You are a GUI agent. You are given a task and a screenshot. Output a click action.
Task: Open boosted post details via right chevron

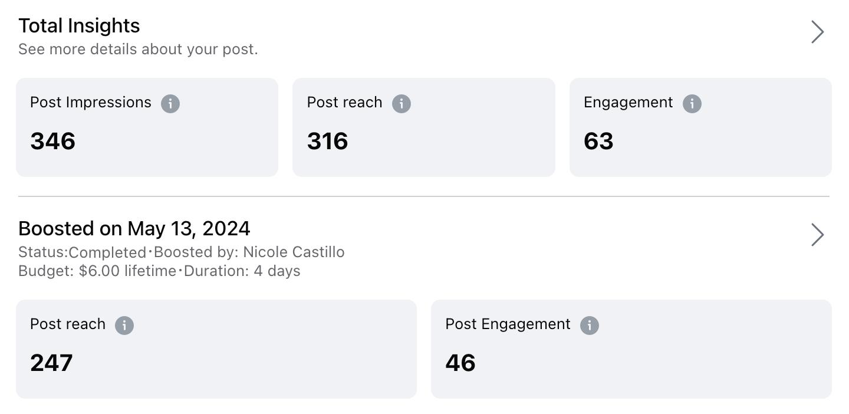(x=817, y=235)
